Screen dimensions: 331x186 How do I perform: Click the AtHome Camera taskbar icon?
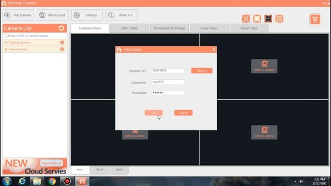pyautogui.click(x=82, y=181)
